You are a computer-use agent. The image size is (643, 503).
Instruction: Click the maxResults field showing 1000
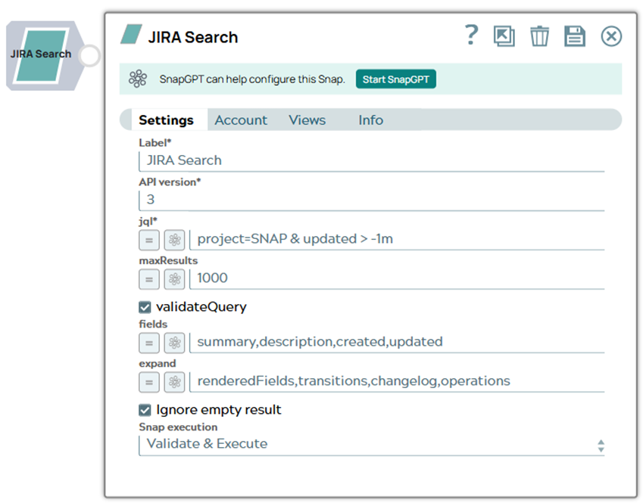click(x=397, y=278)
